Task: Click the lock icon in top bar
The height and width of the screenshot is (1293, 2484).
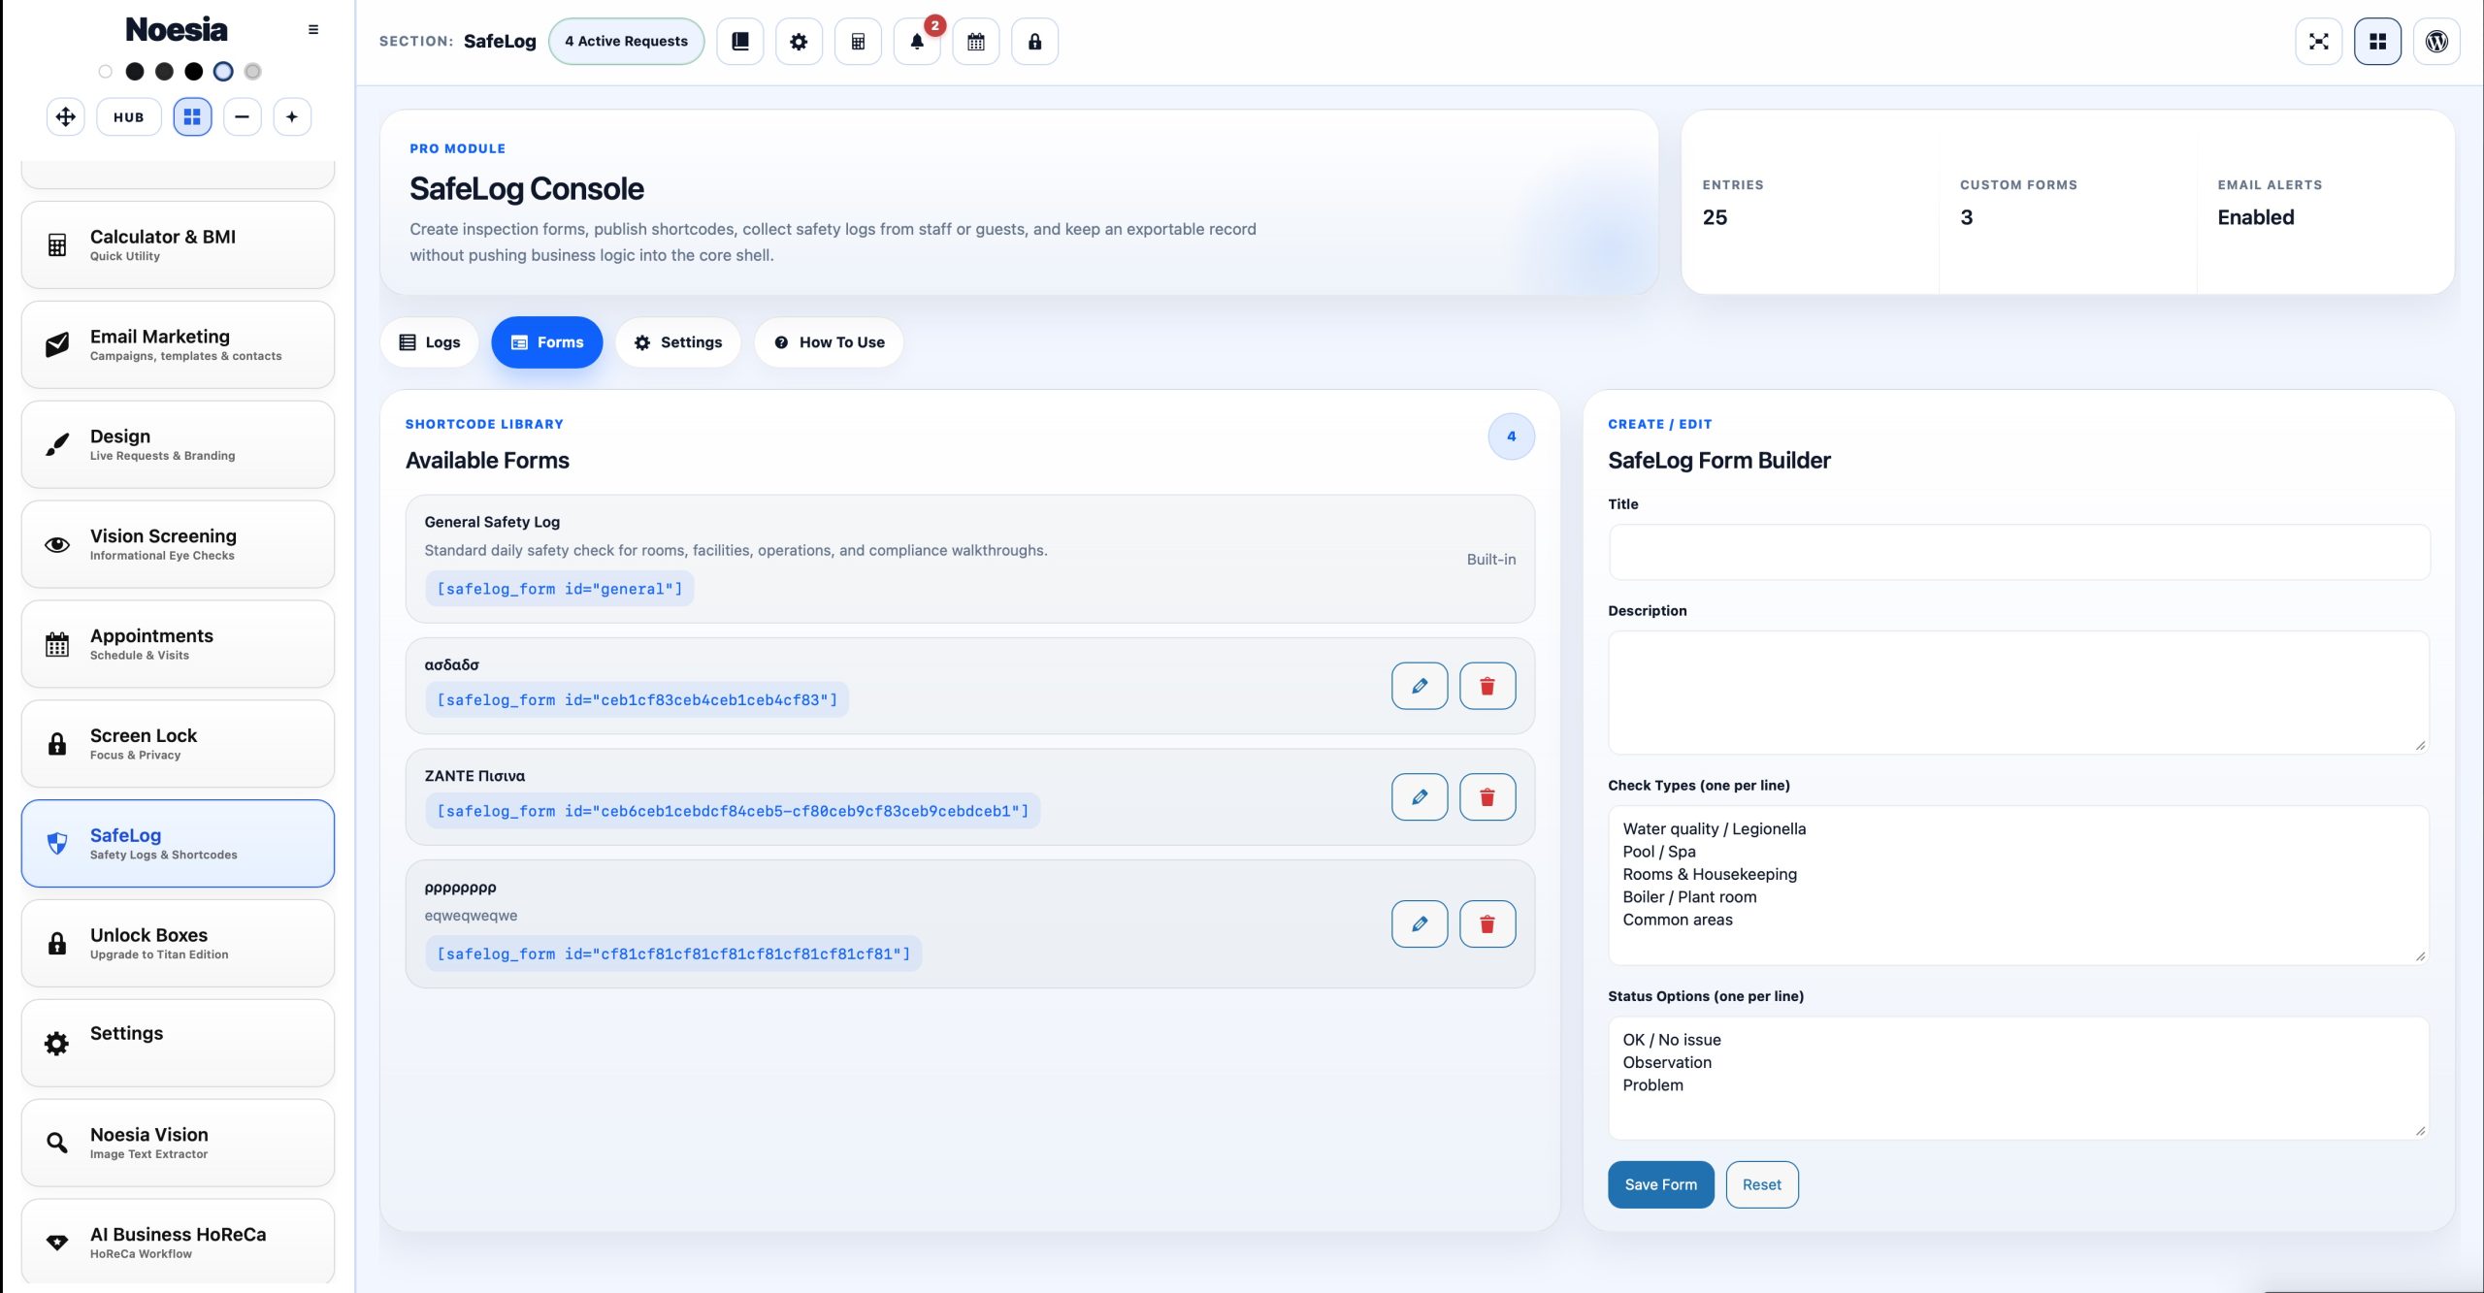Action: tap(1035, 42)
